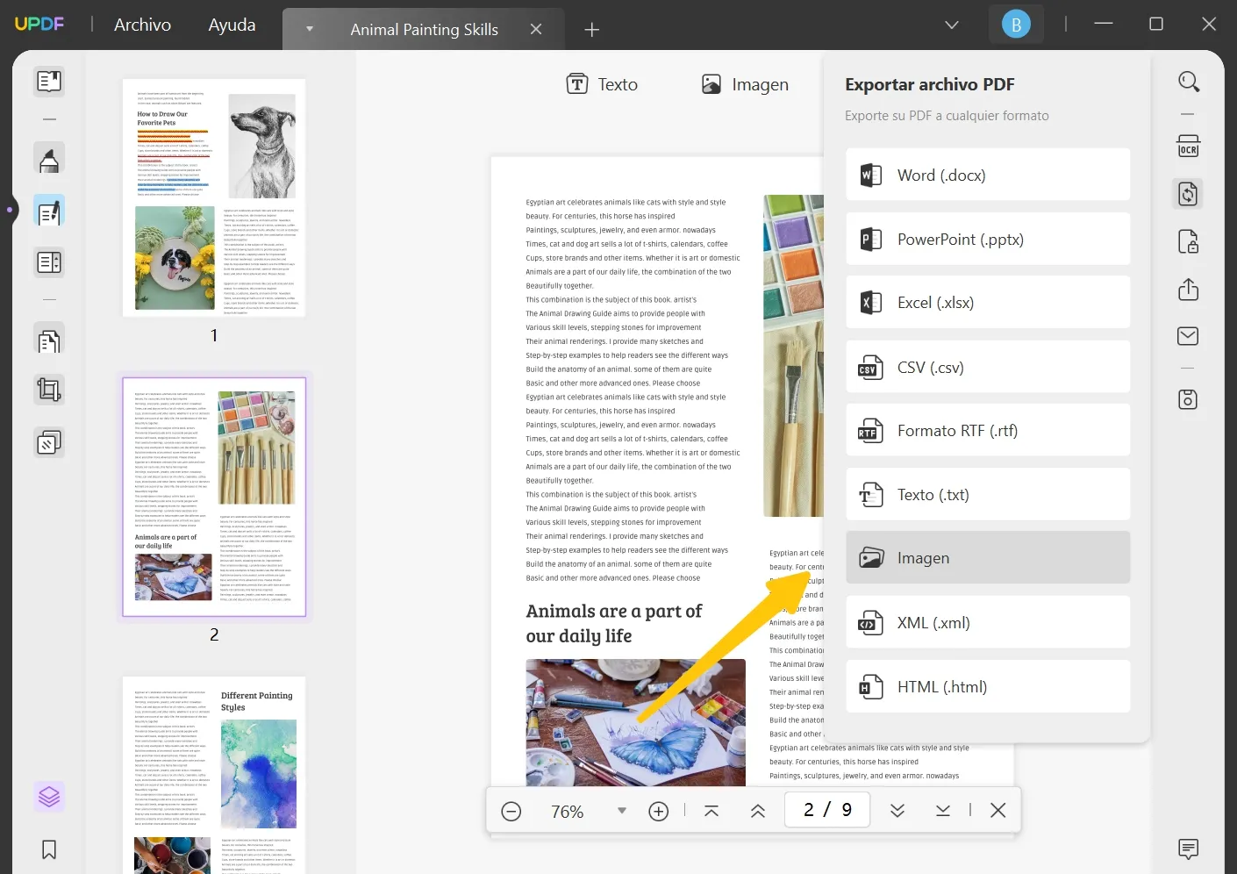Click the Imagen editing tool in toolbar
Image resolution: width=1237 pixels, height=874 pixels.
click(x=745, y=84)
